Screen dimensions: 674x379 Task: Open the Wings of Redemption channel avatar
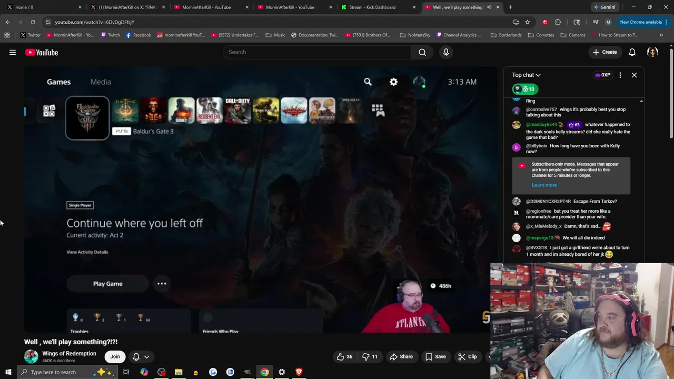[31, 356]
